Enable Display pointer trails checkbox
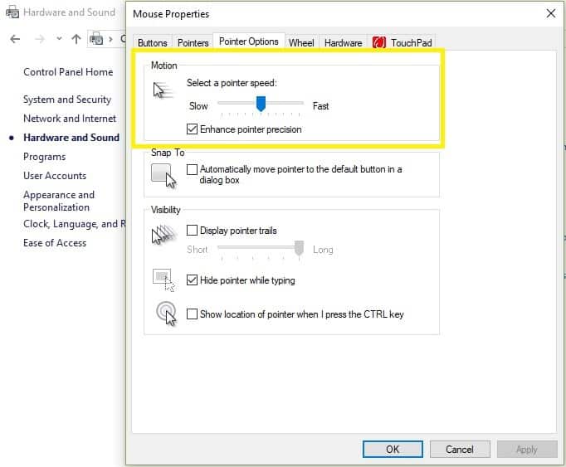Image resolution: width=566 pixels, height=467 pixels. [x=193, y=231]
